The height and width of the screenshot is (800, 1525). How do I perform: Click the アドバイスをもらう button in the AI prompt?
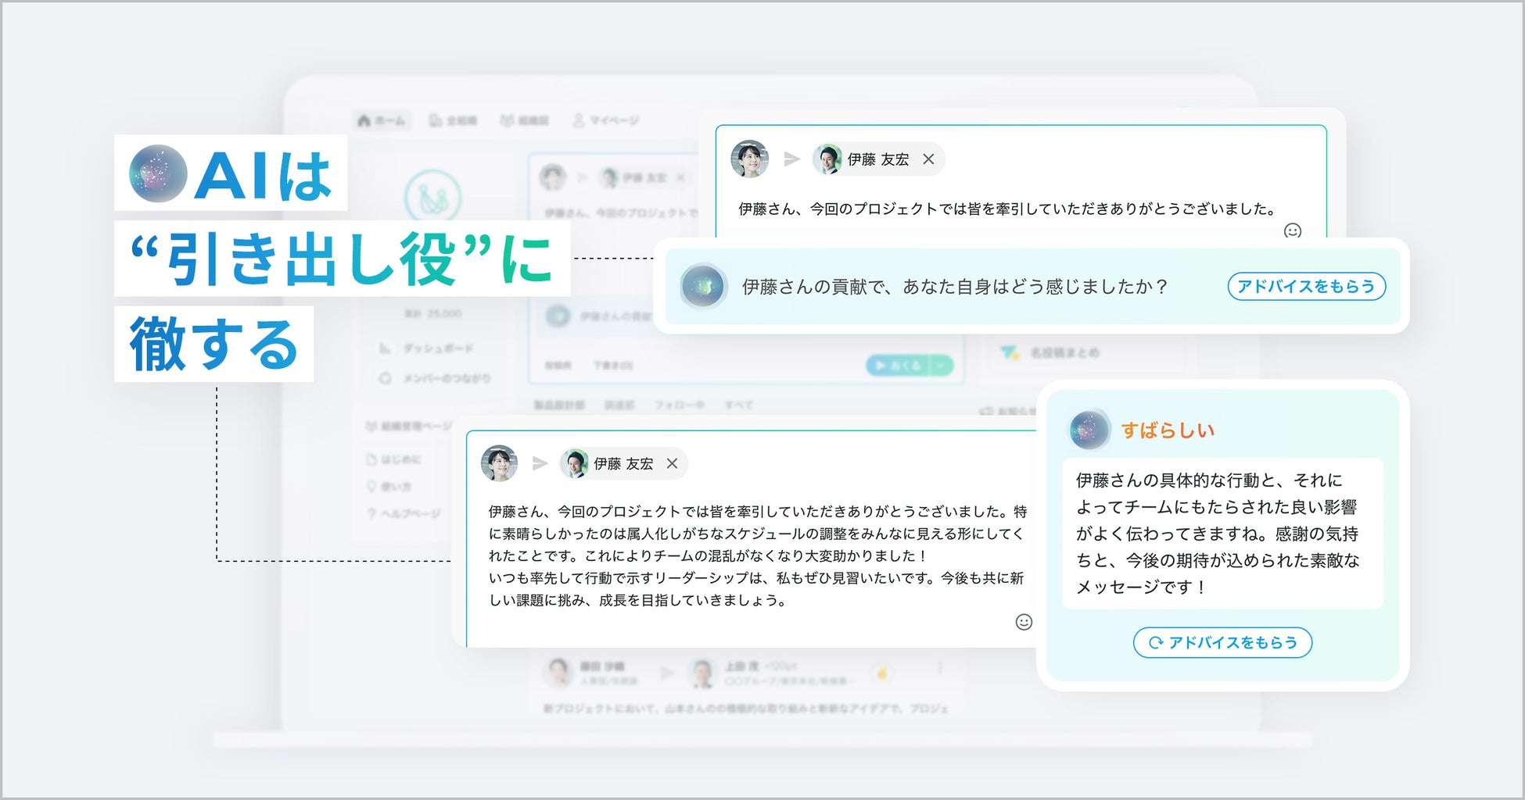(1306, 287)
